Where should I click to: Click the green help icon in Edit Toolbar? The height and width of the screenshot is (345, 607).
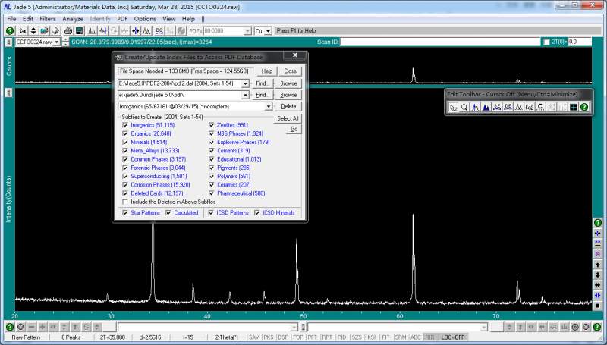click(x=584, y=107)
